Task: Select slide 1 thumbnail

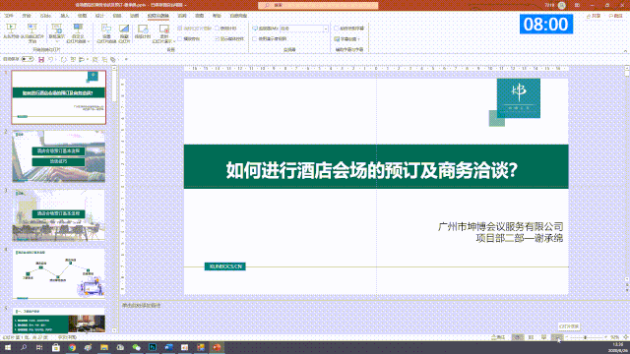Action: point(59,97)
